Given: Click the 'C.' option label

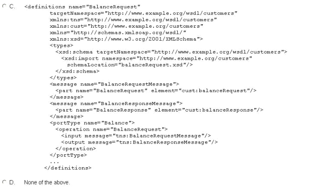Looking at the screenshot, I should point(12,6).
